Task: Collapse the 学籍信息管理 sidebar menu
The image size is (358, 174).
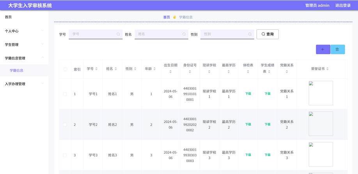Action: point(24,58)
